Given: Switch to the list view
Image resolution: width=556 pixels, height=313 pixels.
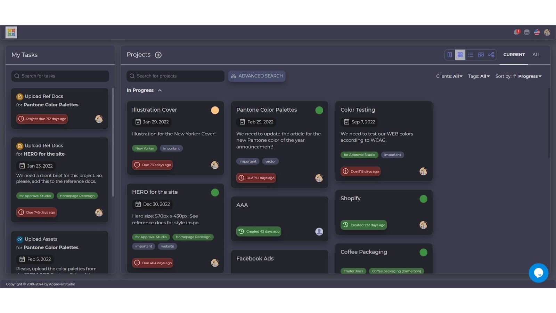Looking at the screenshot, I should click(x=470, y=55).
